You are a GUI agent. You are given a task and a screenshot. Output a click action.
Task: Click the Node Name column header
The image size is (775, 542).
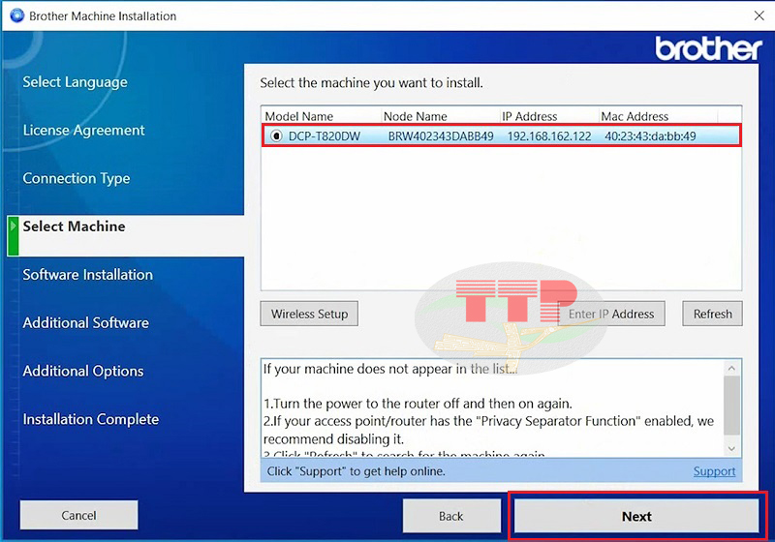click(416, 116)
